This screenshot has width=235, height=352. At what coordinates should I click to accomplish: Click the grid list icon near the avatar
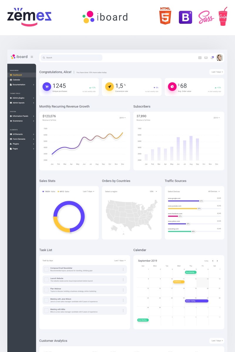[200, 57]
